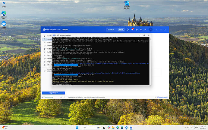Open Docker Desktop help icon
Screen dimensions: 208x130
click(x=128, y=30)
